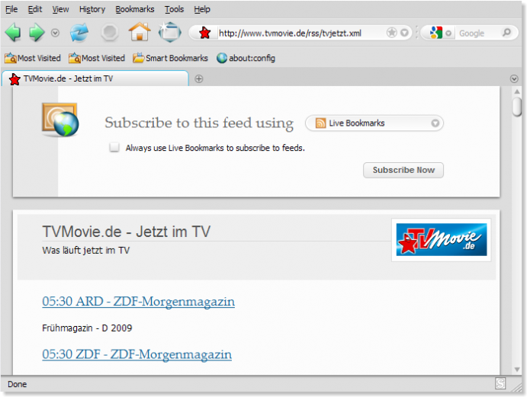Open the Edit menu
The height and width of the screenshot is (400, 530).
(x=35, y=9)
